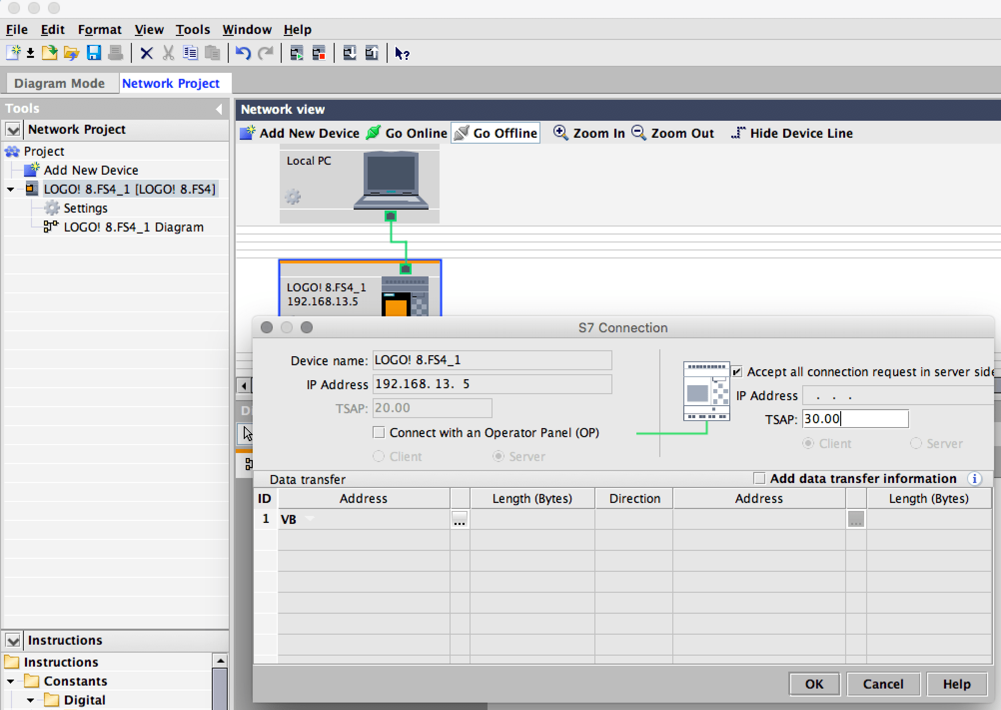Click Go Online in network toolbar
Viewport: 1001px width, 710px height.
click(407, 133)
